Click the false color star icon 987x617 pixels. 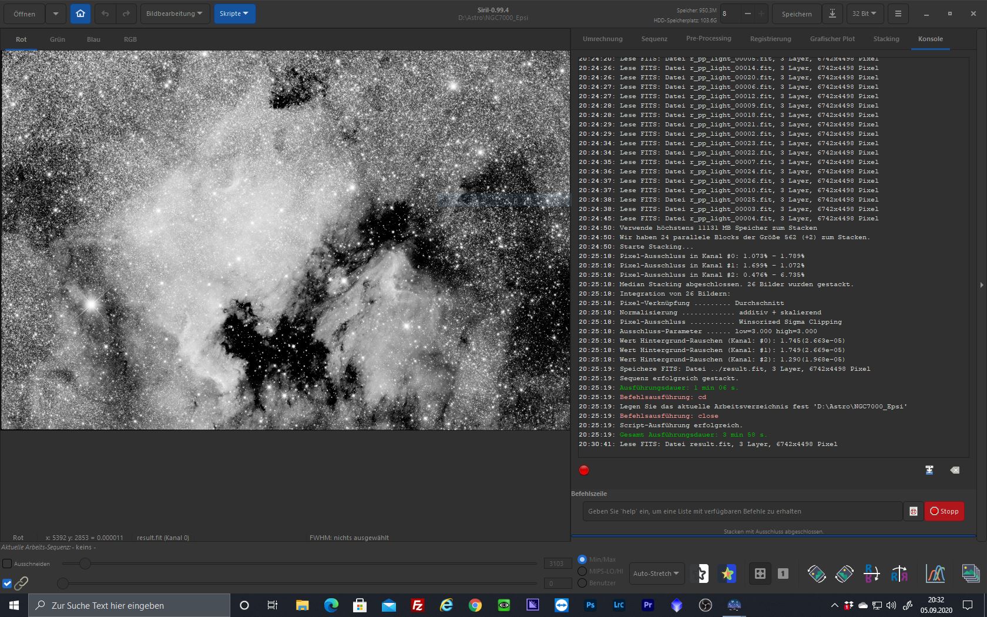click(728, 574)
